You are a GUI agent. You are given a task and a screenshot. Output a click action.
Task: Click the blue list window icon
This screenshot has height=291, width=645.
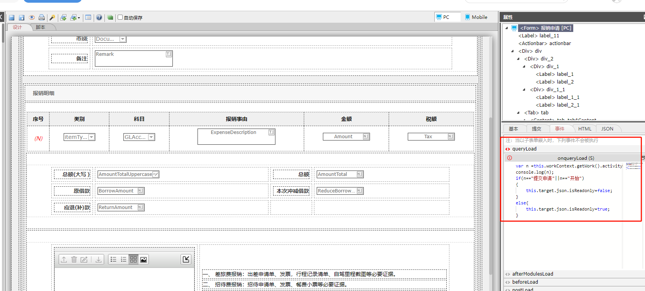pyautogui.click(x=88, y=18)
